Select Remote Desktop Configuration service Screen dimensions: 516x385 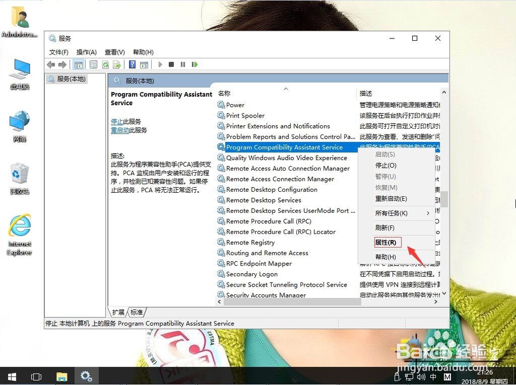point(286,189)
